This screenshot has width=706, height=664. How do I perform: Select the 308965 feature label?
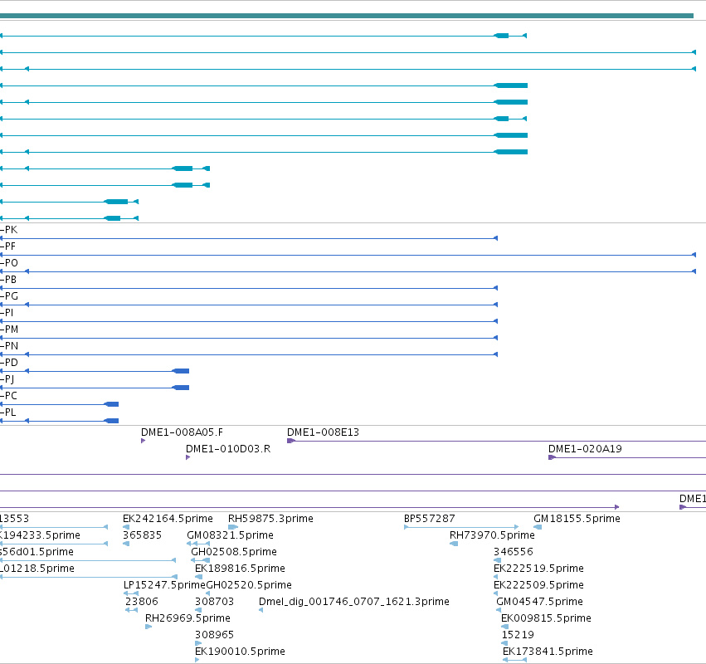[x=214, y=635]
